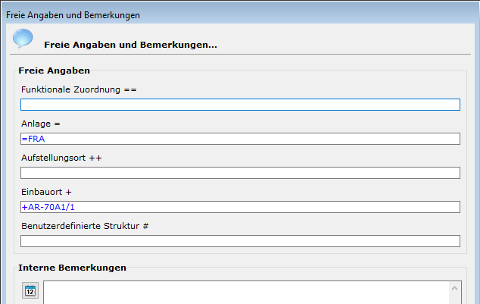The width and height of the screenshot is (480, 304).
Task: Click the Einbauort field showing +AR-70A1/1
Action: pos(240,207)
